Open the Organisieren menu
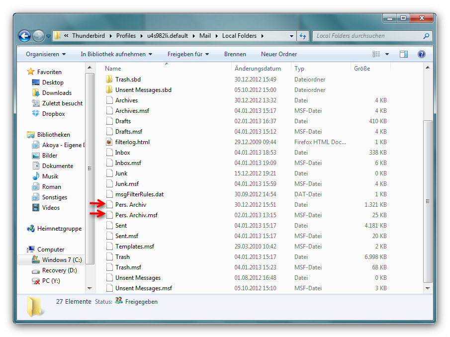This screenshot has width=450, height=337. [x=46, y=54]
